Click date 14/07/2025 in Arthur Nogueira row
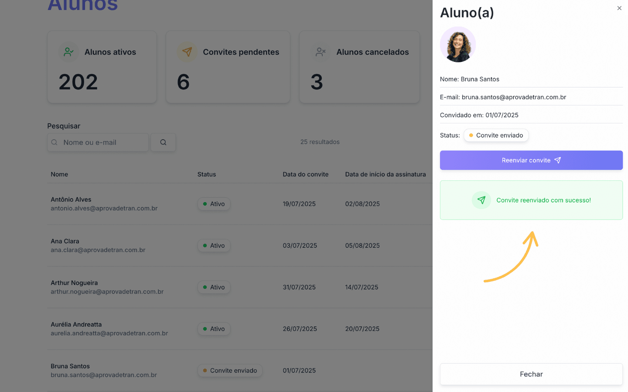The width and height of the screenshot is (628, 392). point(362,287)
